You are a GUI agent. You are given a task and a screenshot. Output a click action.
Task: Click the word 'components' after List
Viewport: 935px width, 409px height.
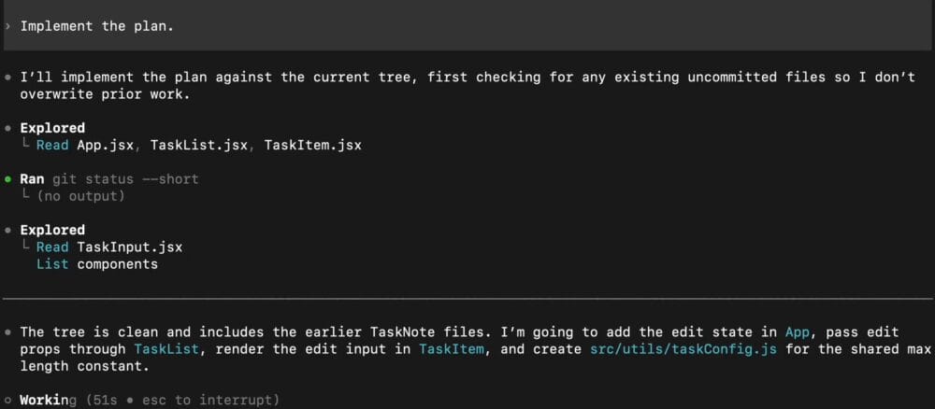tap(118, 263)
